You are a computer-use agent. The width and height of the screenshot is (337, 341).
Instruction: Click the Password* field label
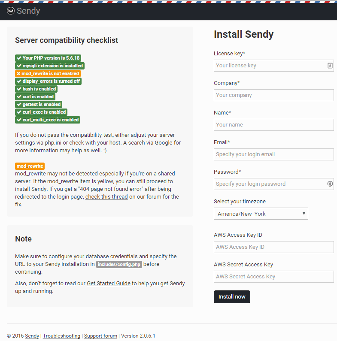pyautogui.click(x=227, y=172)
